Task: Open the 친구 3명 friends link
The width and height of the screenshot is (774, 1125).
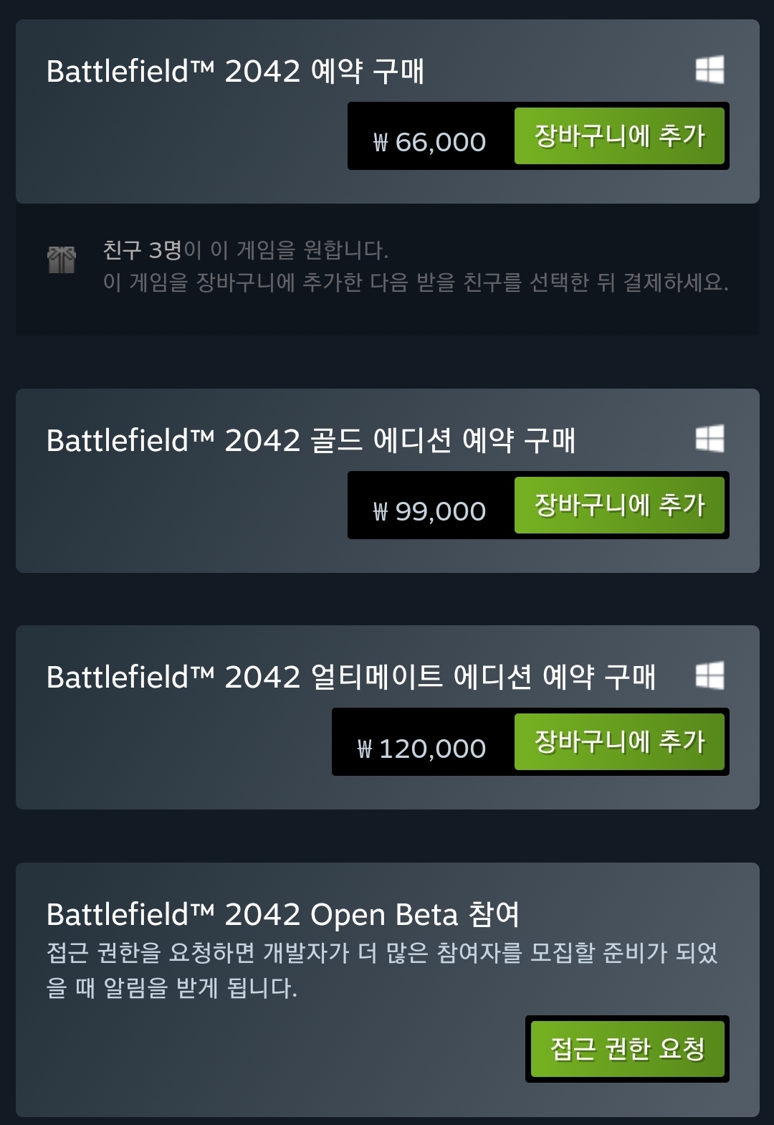Action: [x=143, y=250]
